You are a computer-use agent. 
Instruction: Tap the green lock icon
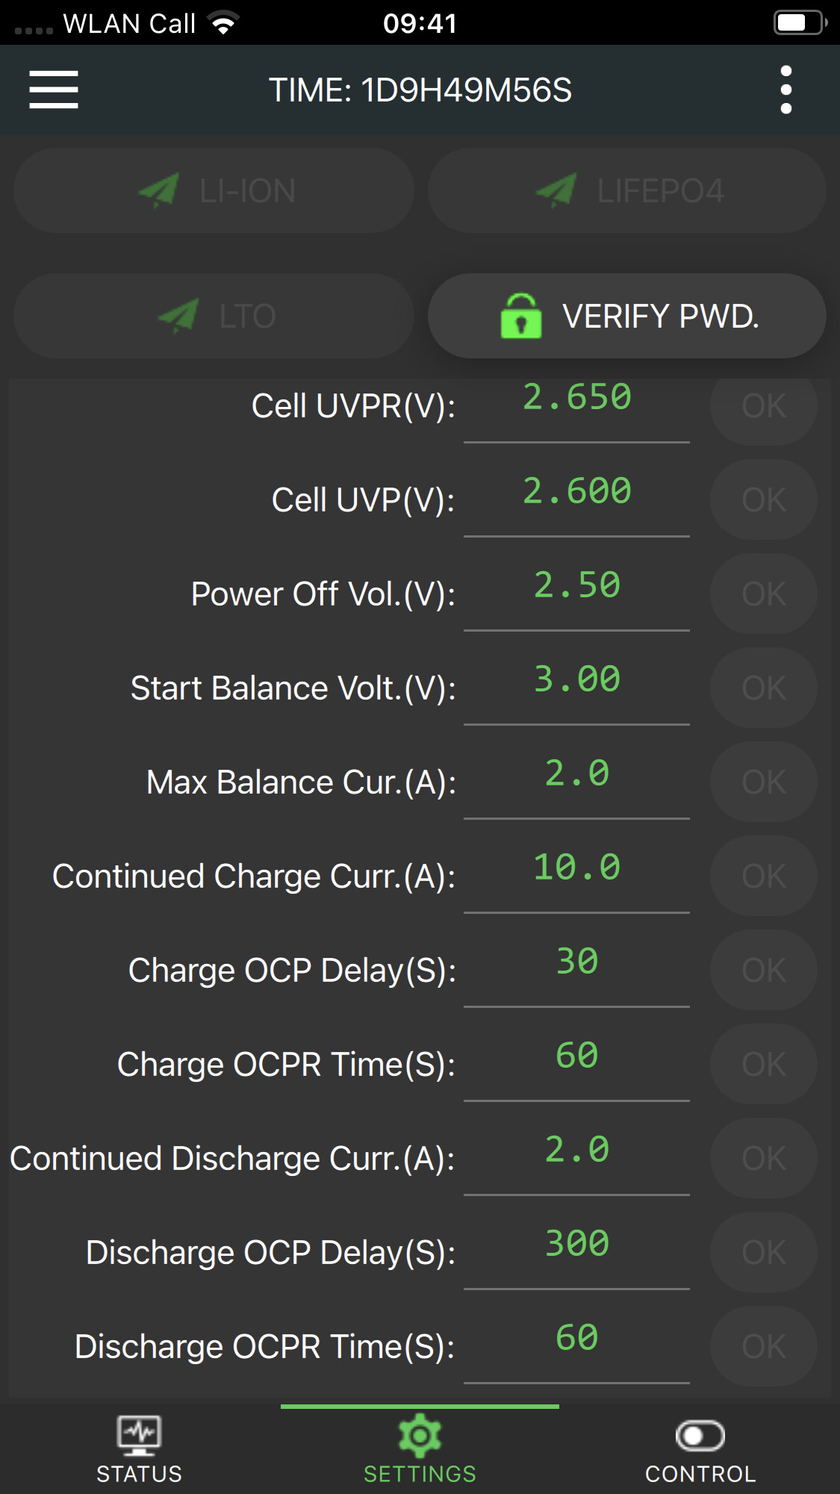coord(521,316)
